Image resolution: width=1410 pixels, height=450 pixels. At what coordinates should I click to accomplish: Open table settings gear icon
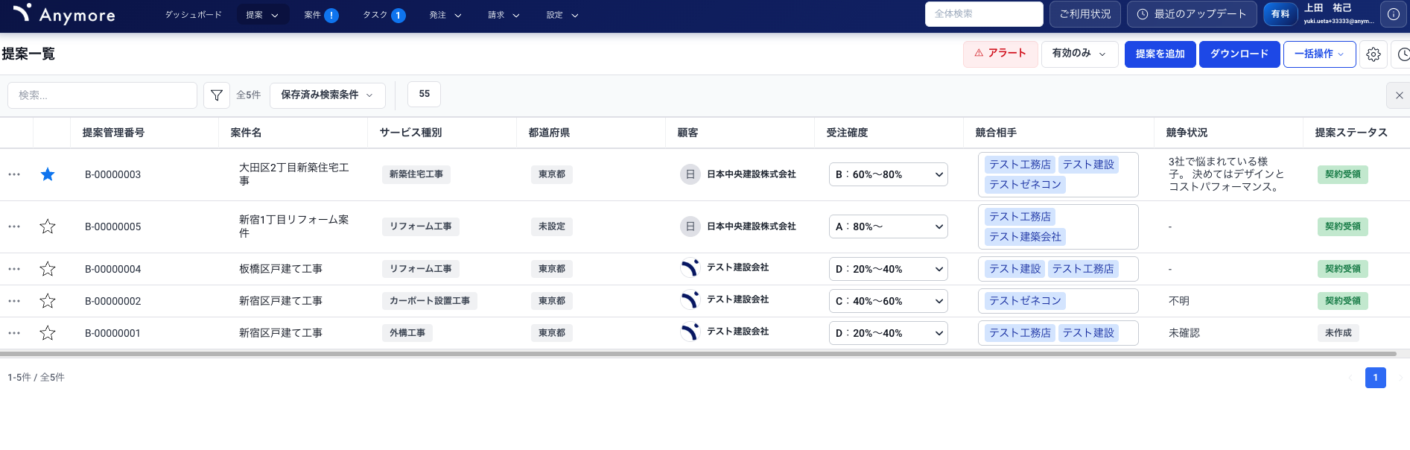[1374, 54]
